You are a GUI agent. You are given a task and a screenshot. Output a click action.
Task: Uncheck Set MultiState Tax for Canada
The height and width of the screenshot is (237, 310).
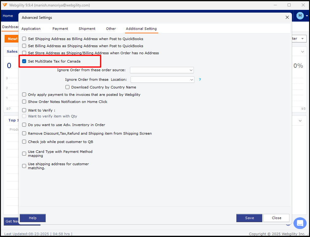pyautogui.click(x=24, y=61)
